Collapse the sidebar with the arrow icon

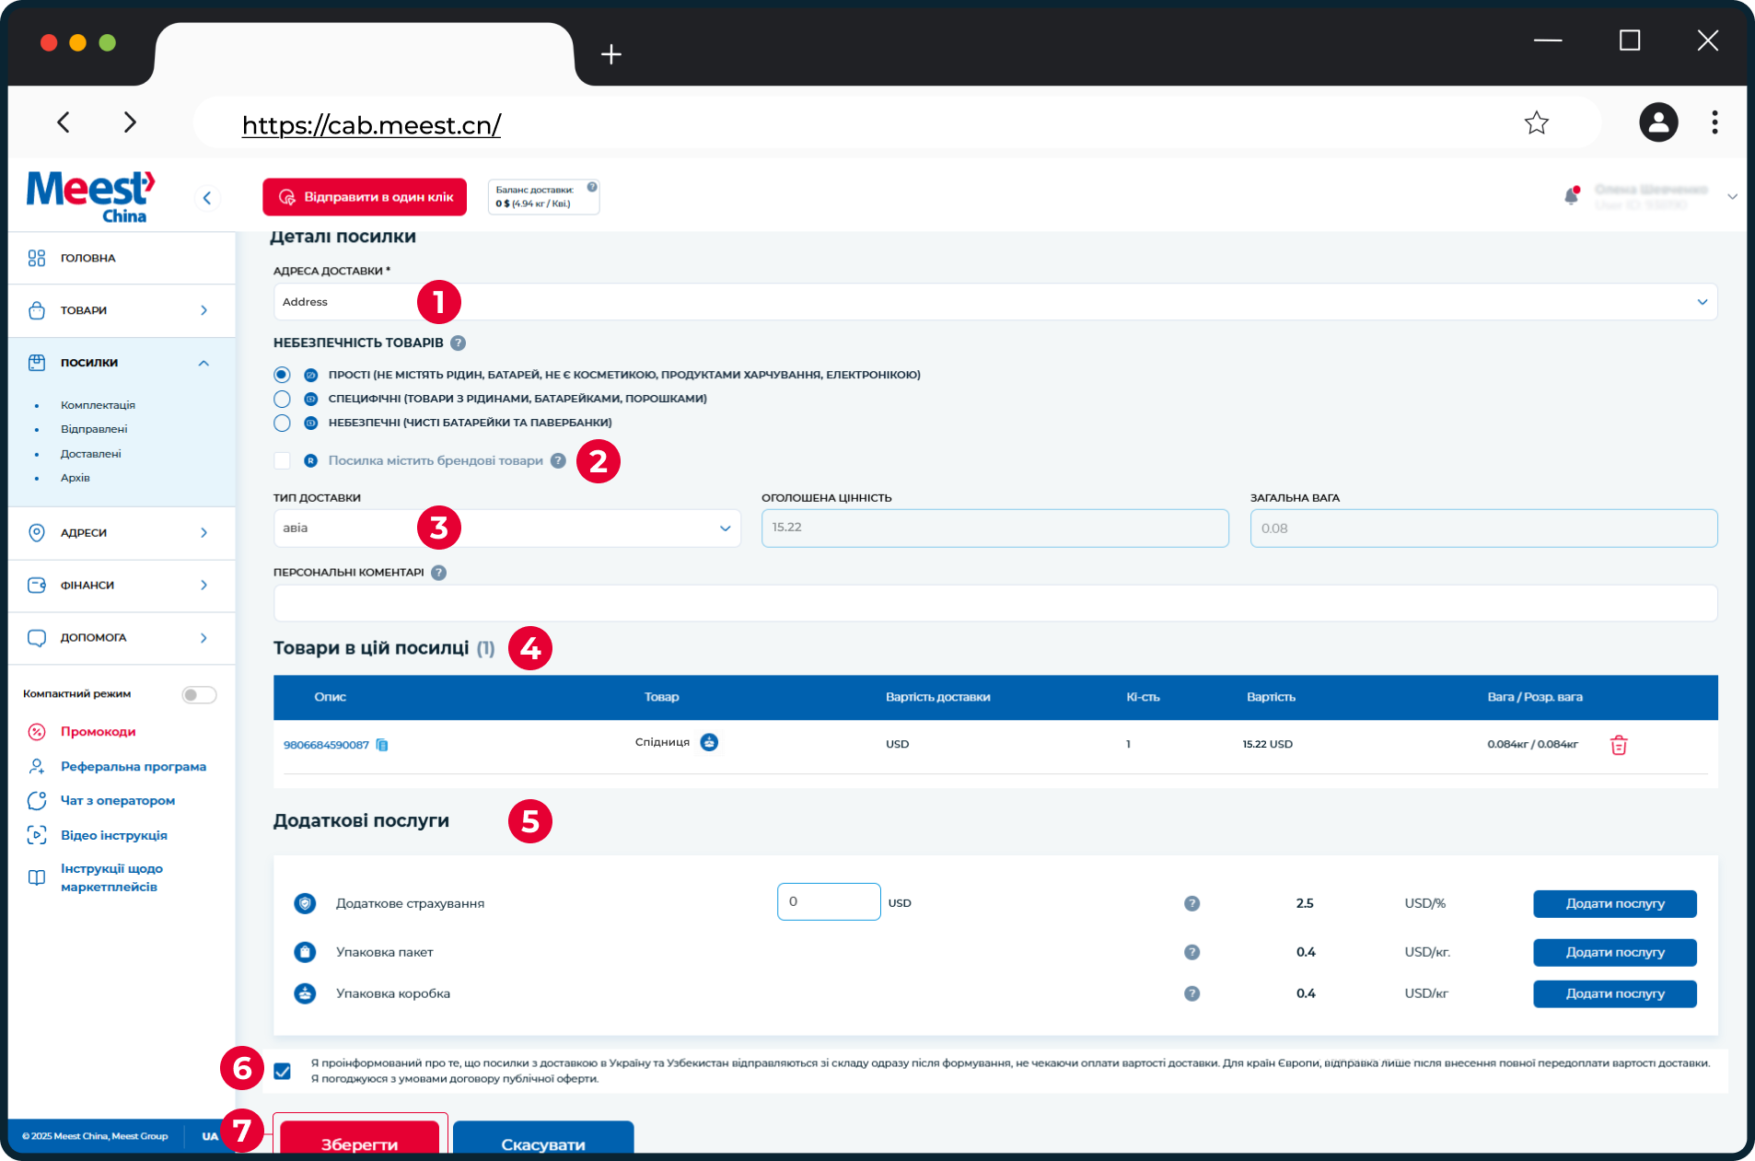[206, 198]
